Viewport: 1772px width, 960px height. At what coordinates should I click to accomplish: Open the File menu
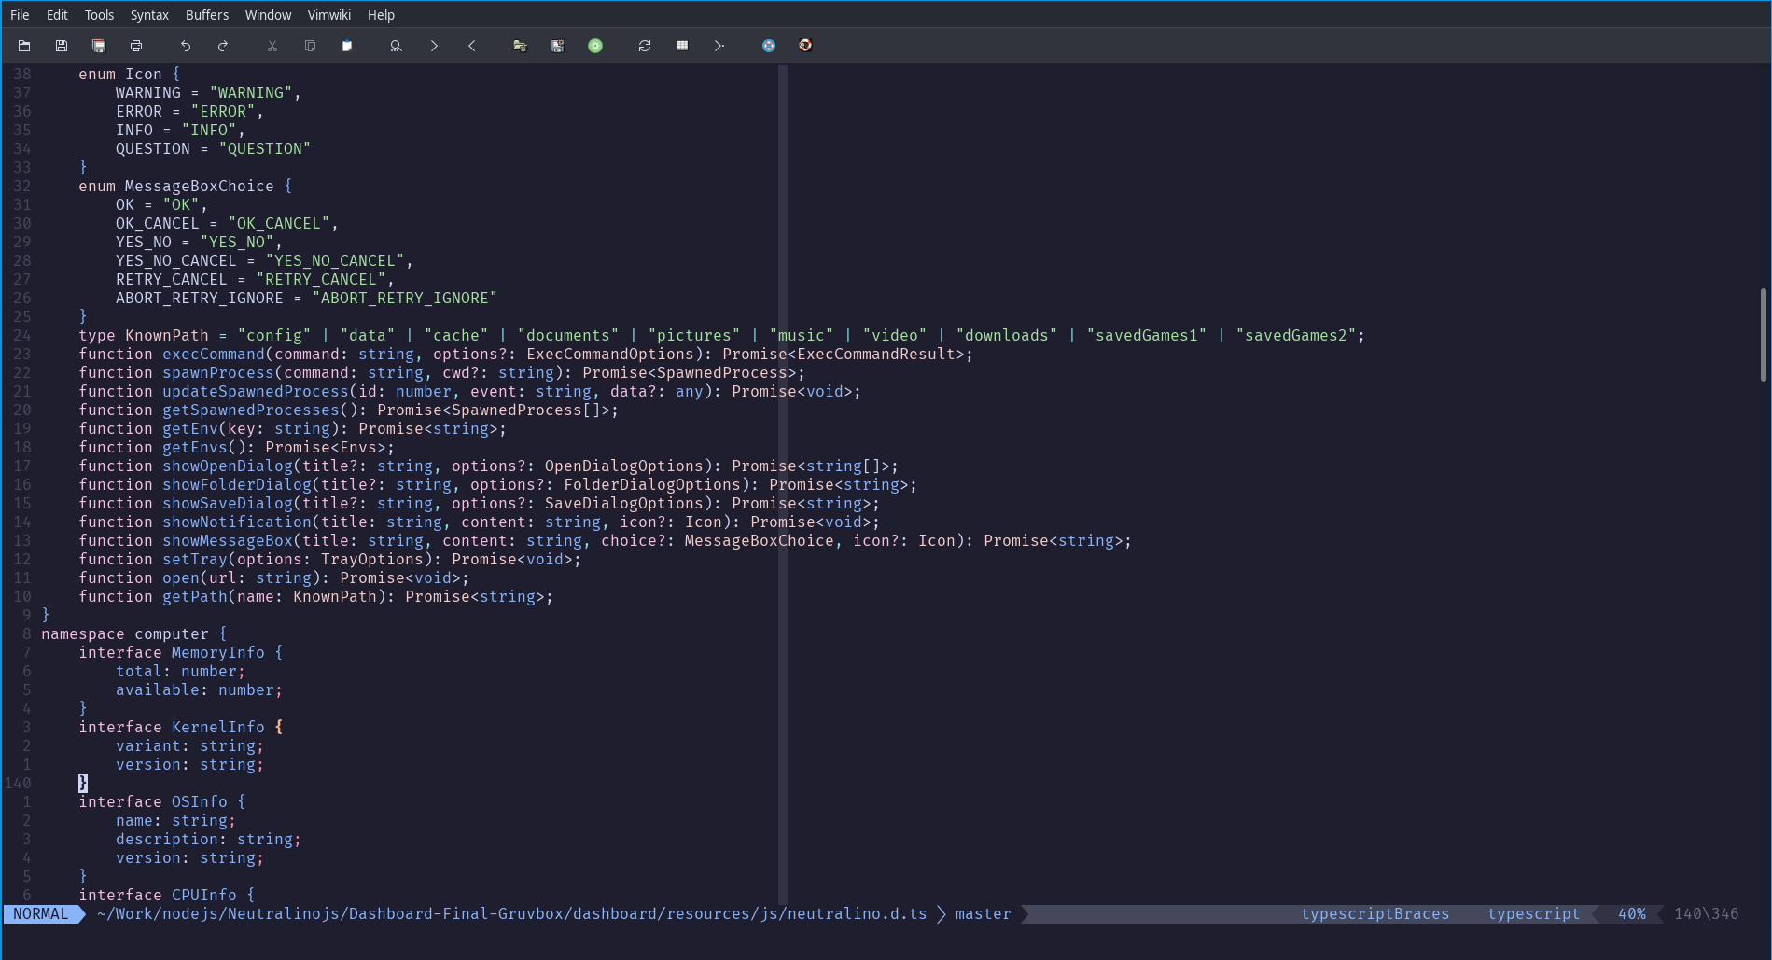coord(20,15)
